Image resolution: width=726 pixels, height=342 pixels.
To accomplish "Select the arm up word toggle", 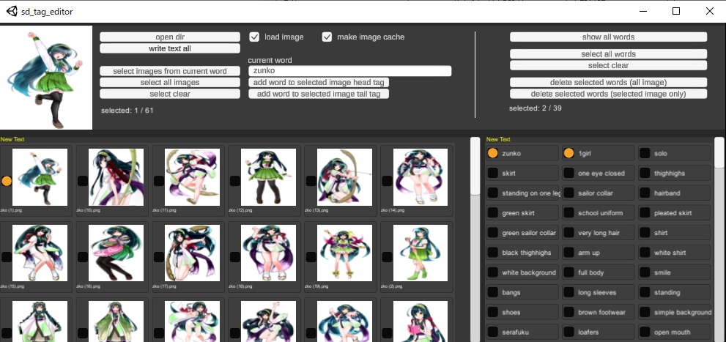I will tap(569, 253).
